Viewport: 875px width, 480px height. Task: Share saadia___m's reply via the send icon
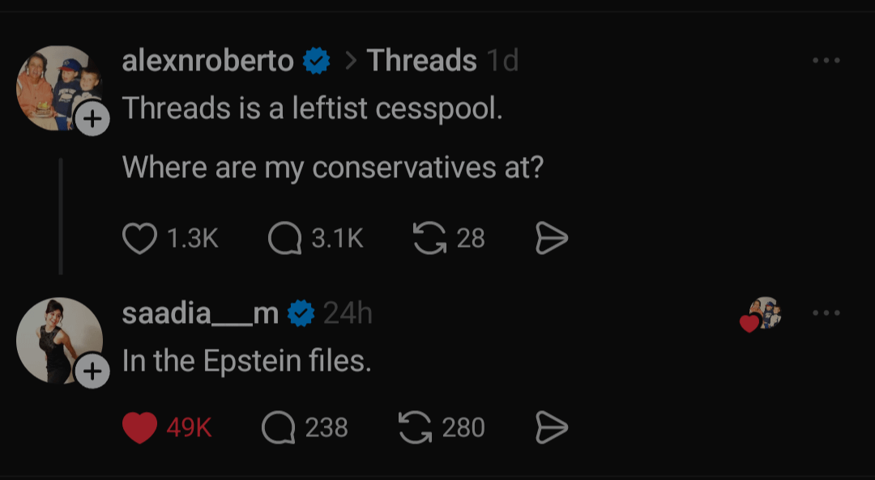pyautogui.click(x=552, y=427)
